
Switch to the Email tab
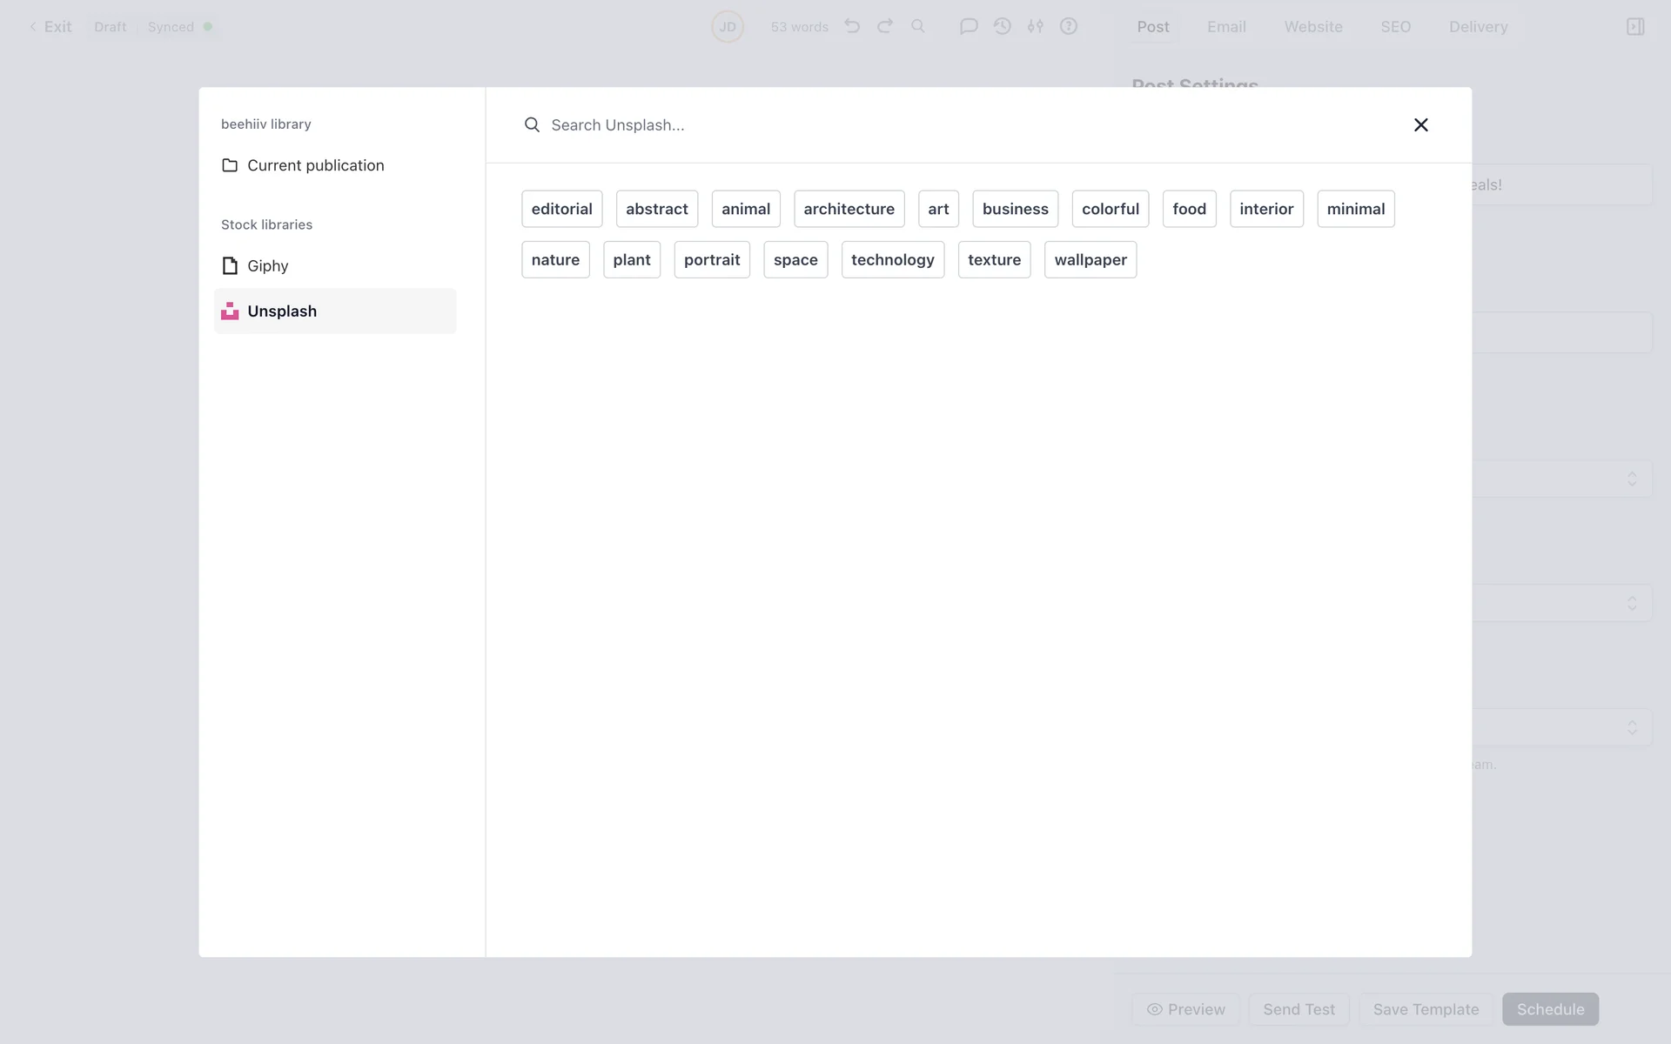coord(1226,26)
